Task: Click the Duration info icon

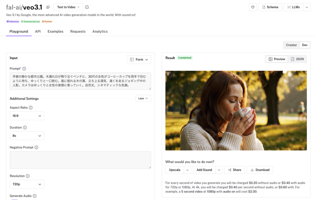Action: (25, 128)
